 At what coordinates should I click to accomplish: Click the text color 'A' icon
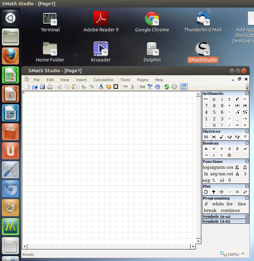pos(101,87)
